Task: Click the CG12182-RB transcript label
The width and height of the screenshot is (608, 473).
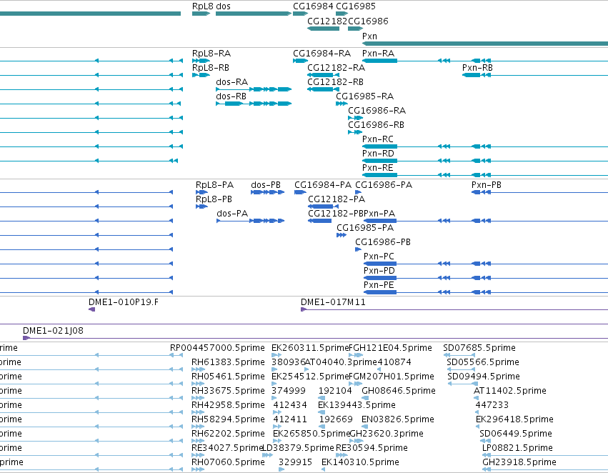Action: pos(335,81)
